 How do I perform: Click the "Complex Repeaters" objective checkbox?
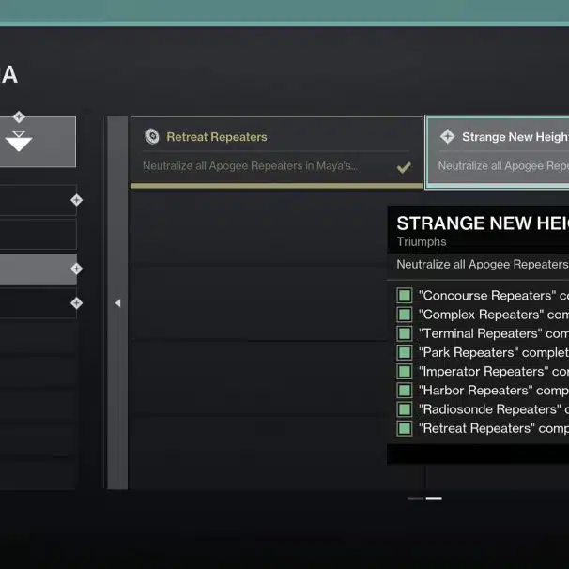pos(405,315)
